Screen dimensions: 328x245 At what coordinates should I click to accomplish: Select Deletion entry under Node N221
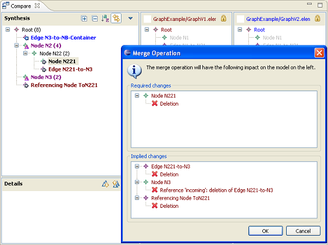pos(169,103)
